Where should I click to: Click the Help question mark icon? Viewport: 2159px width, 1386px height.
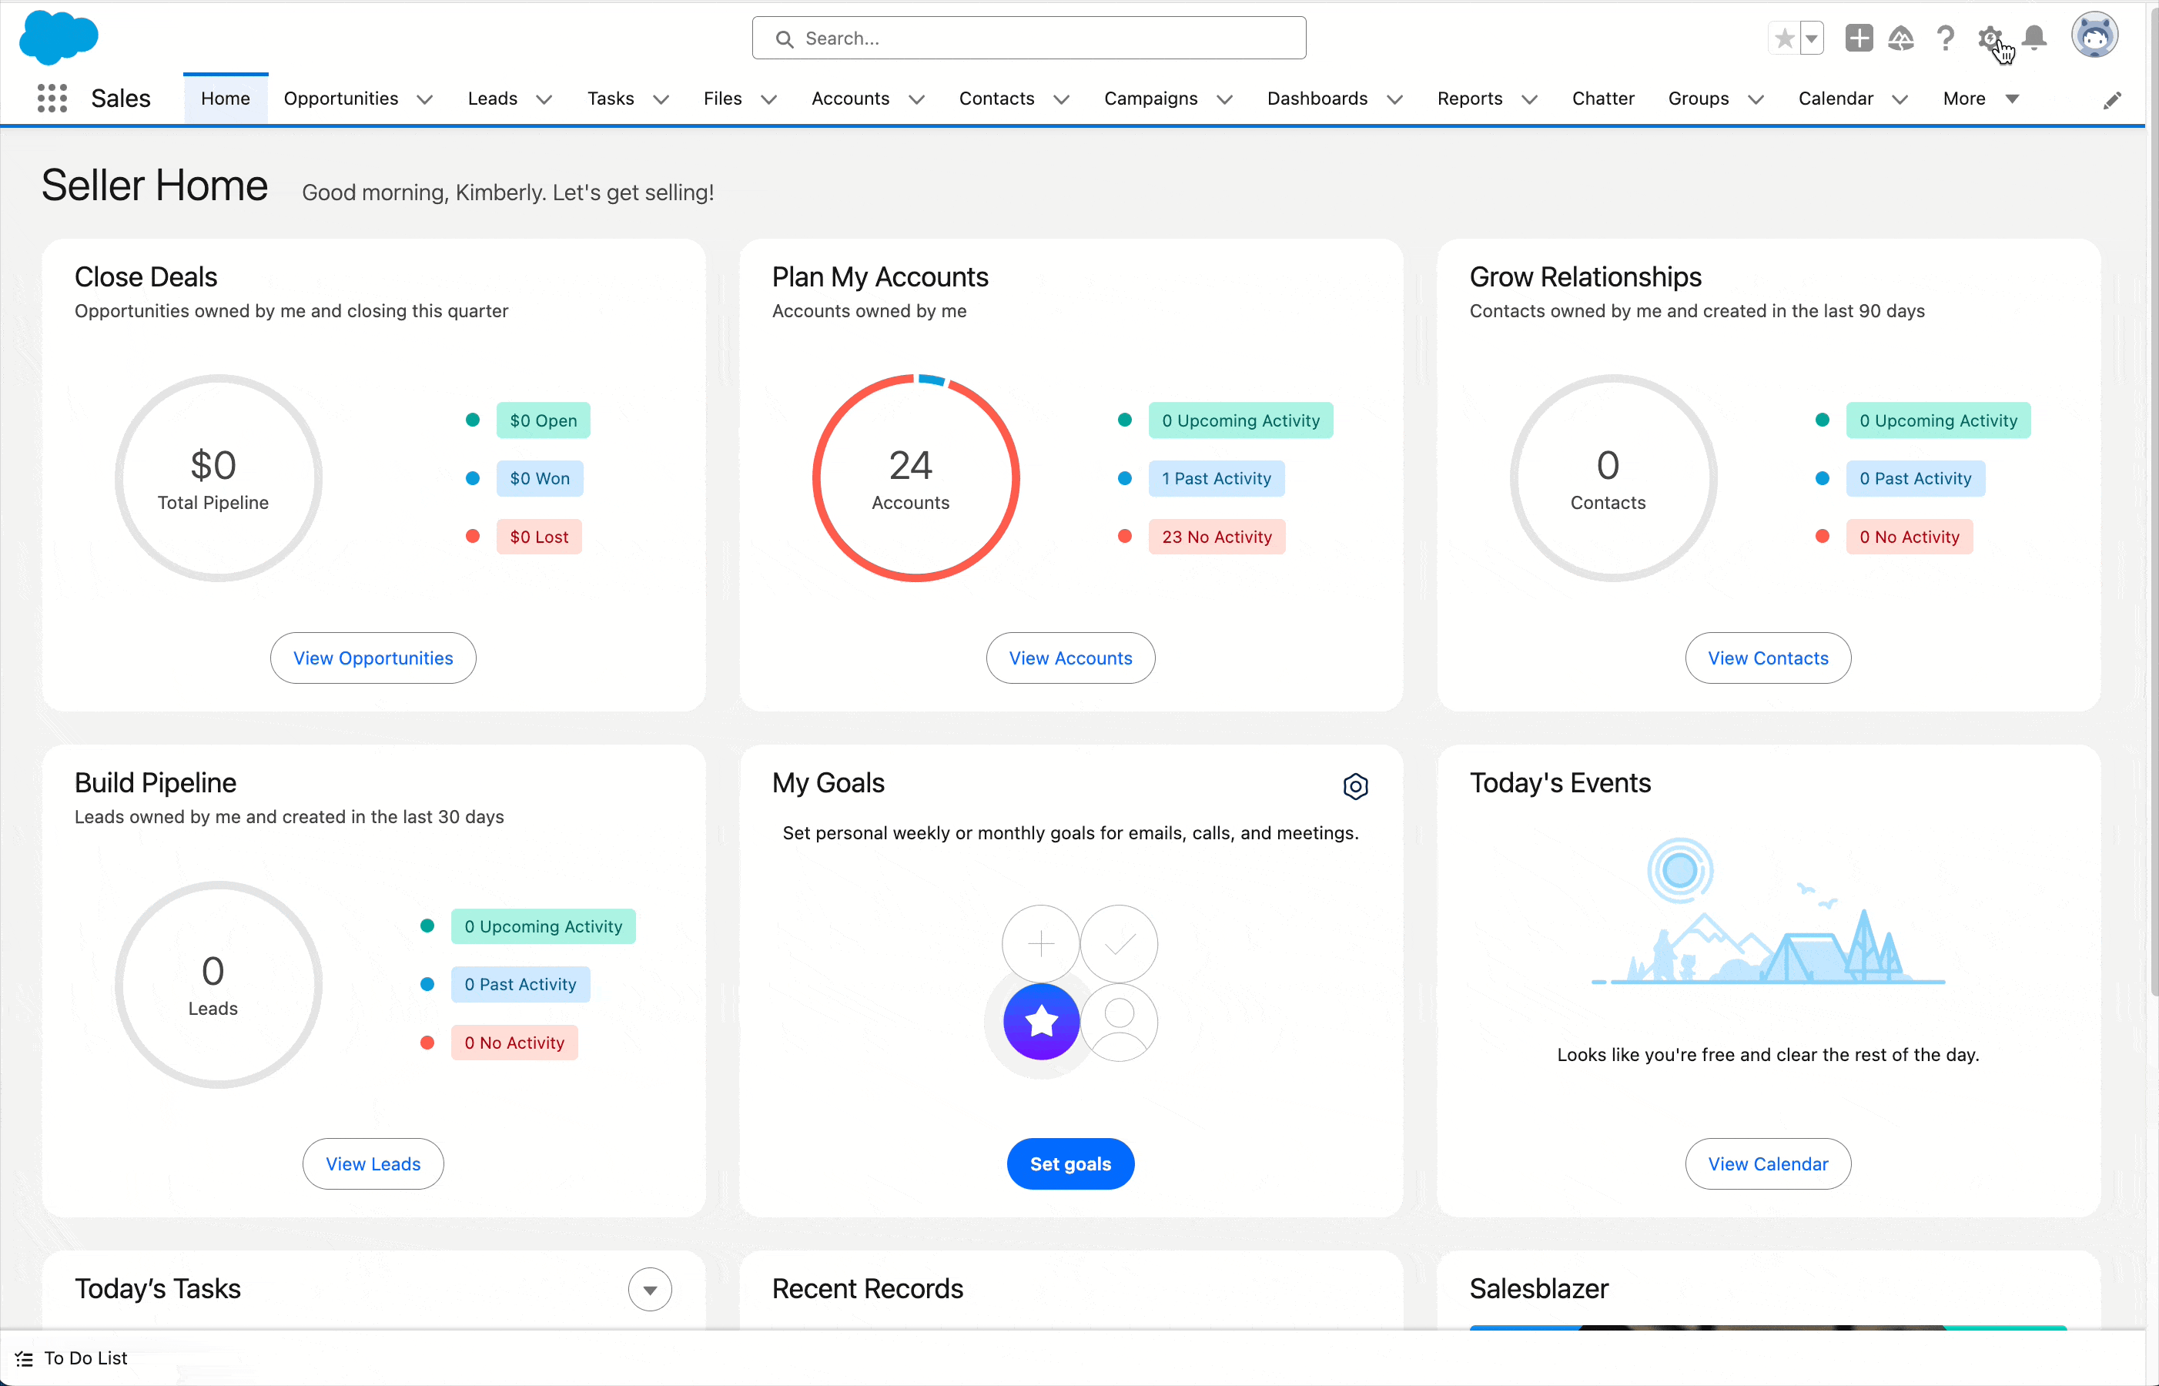pos(1946,38)
